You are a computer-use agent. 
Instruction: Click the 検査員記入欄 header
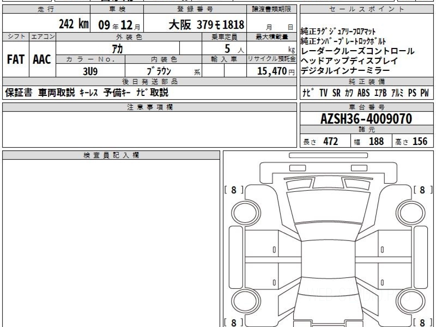111,155
